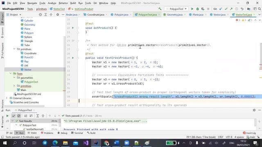Start debugging with the bug icon

[197, 9]
